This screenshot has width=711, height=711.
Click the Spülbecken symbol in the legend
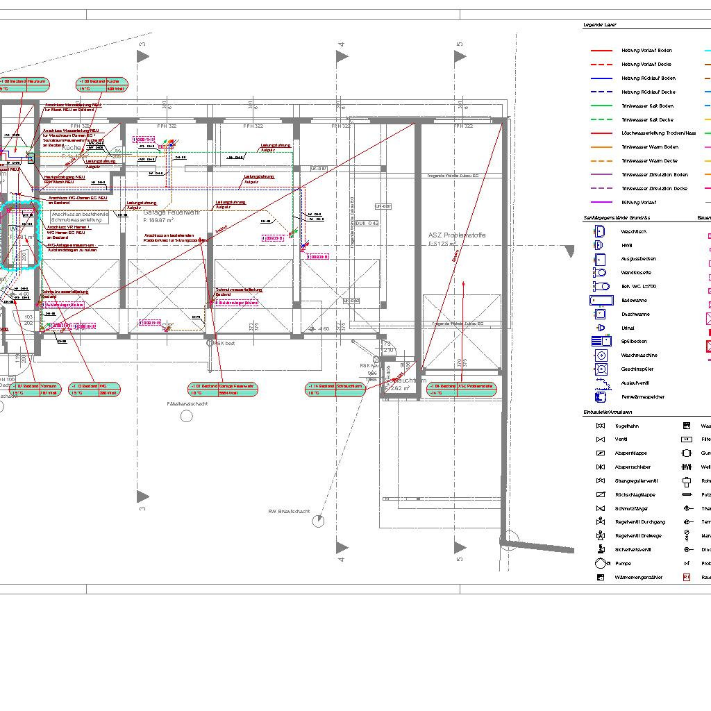click(601, 342)
